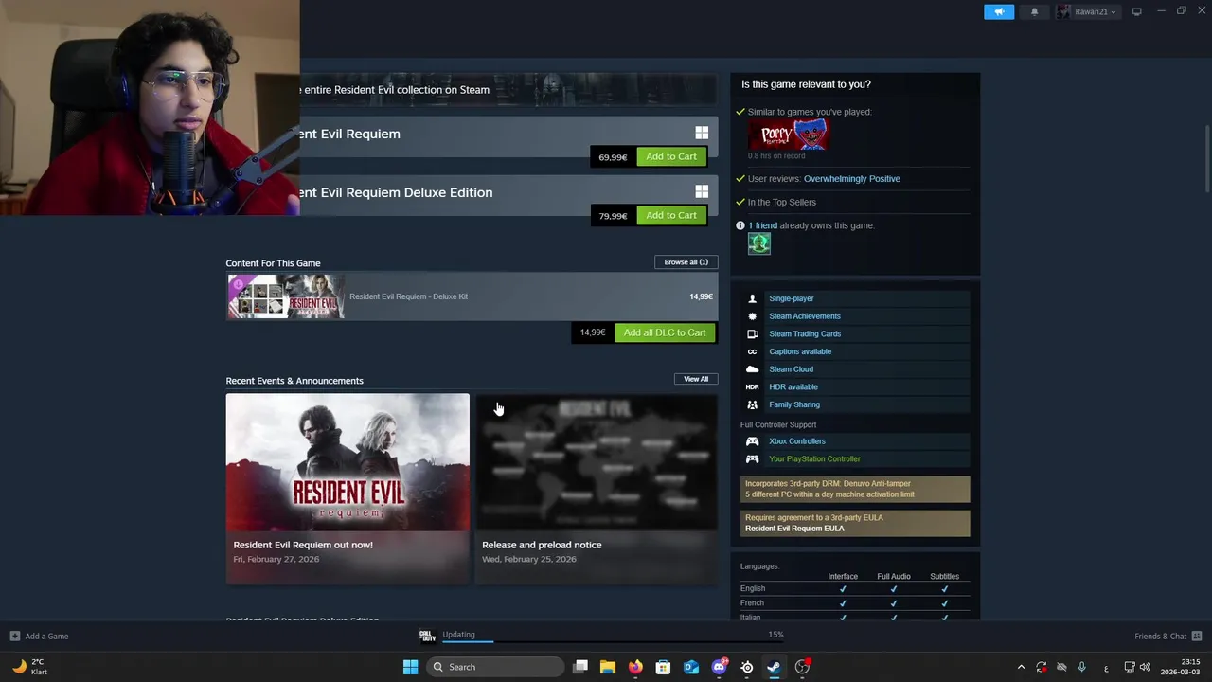Add all DLC to Cart
The width and height of the screenshot is (1212, 682).
tap(664, 332)
